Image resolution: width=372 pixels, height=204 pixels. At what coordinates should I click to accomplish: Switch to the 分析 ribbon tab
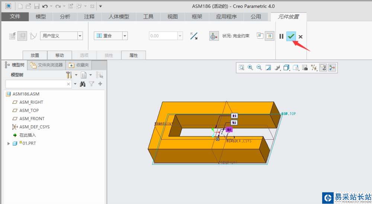[65, 17]
